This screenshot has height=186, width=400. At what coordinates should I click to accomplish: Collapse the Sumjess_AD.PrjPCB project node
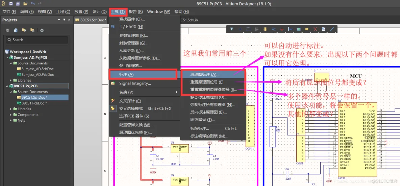(x=7, y=58)
